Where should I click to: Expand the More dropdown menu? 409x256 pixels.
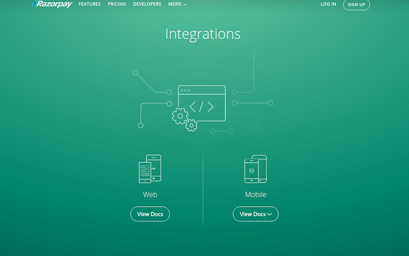tap(177, 4)
